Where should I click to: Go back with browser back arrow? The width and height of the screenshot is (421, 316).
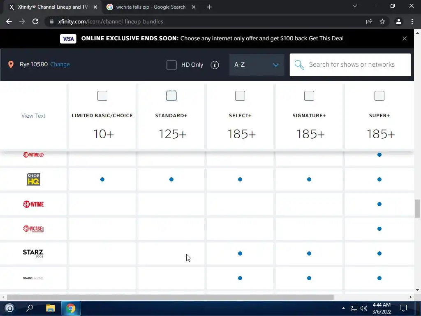coord(9,21)
